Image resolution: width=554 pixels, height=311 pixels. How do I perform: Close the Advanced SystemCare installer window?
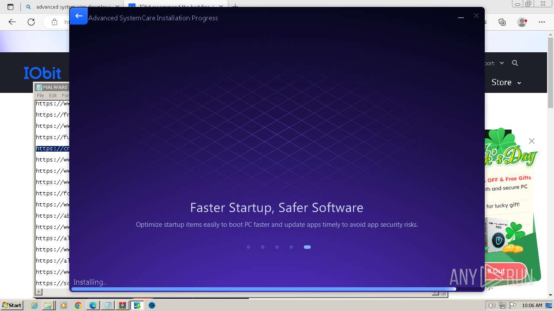(476, 16)
